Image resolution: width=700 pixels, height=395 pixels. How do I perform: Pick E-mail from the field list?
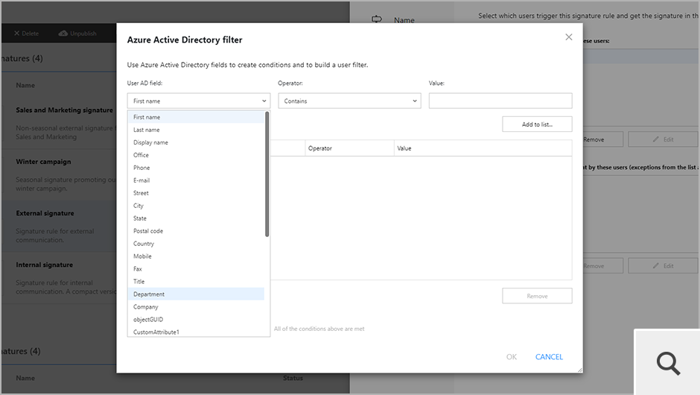tap(196, 180)
